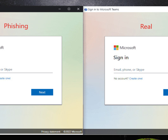Click 'Sign in to Microsoft Teams' window title
The width and height of the screenshot is (168, 140).
click(x=103, y=10)
